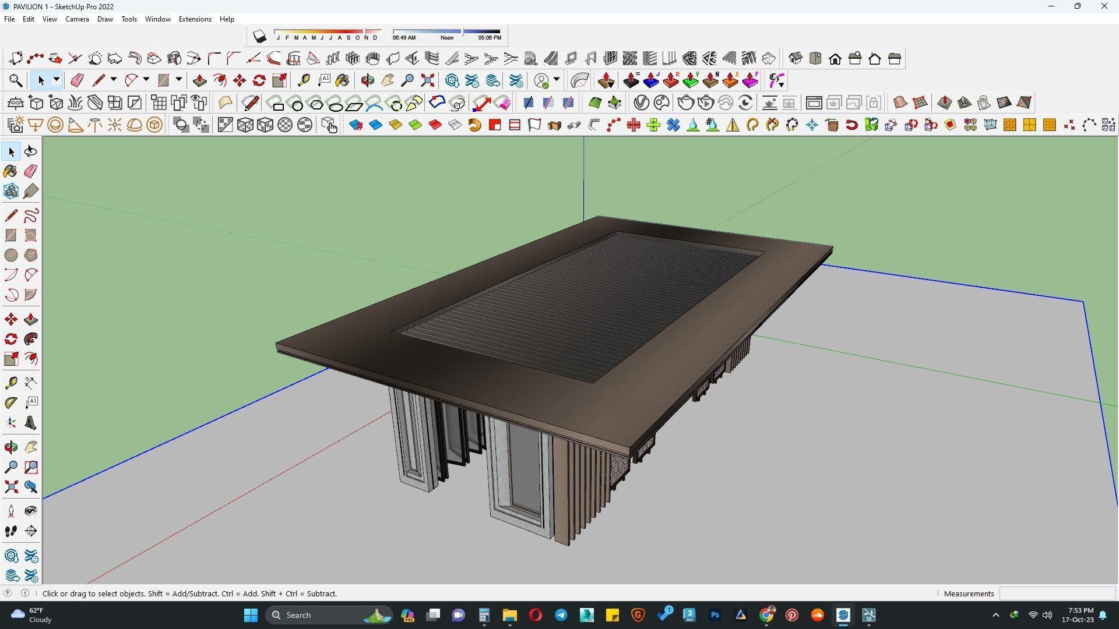Select the Circle tool in left toolbar

(x=10, y=255)
